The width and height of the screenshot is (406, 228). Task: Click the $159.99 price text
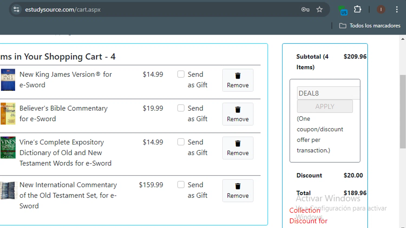point(151,185)
